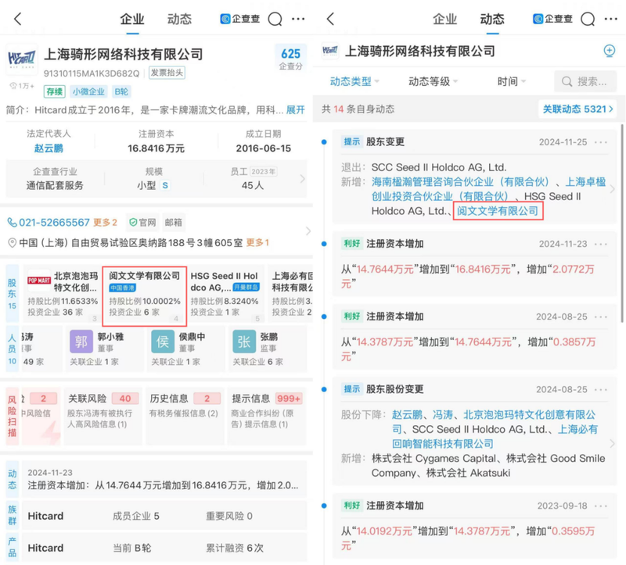Screen dimensions: 626x565
Task: Open options dots on 2023-09-18 entry
Action: (x=601, y=506)
